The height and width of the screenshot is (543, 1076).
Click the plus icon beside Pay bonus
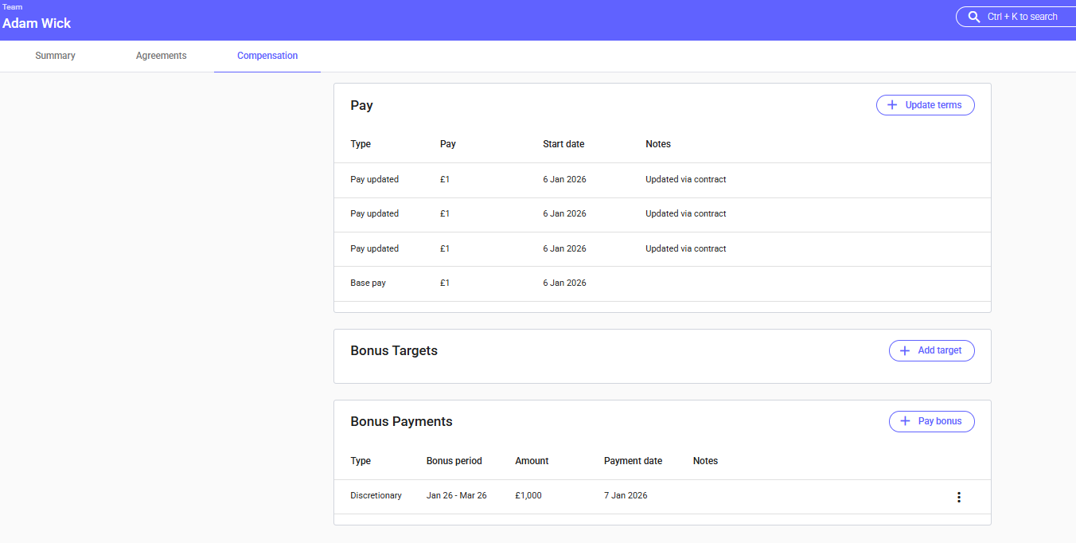pos(905,422)
